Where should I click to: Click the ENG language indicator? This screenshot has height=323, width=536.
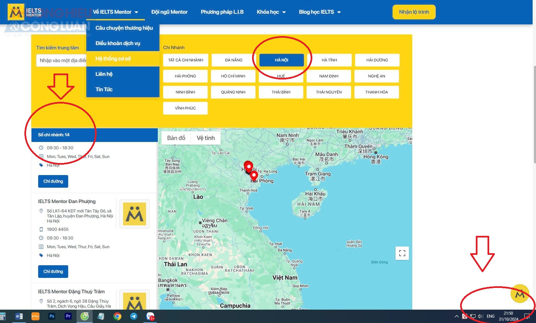491,316
